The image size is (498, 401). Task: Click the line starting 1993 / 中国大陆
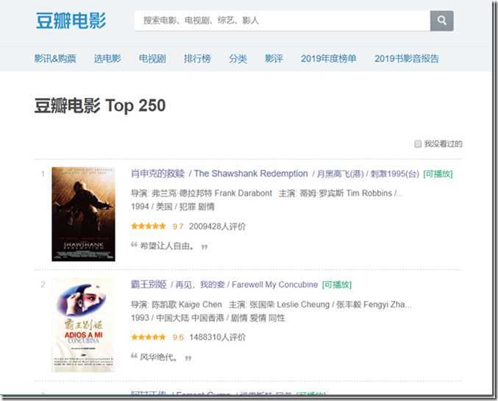(208, 318)
